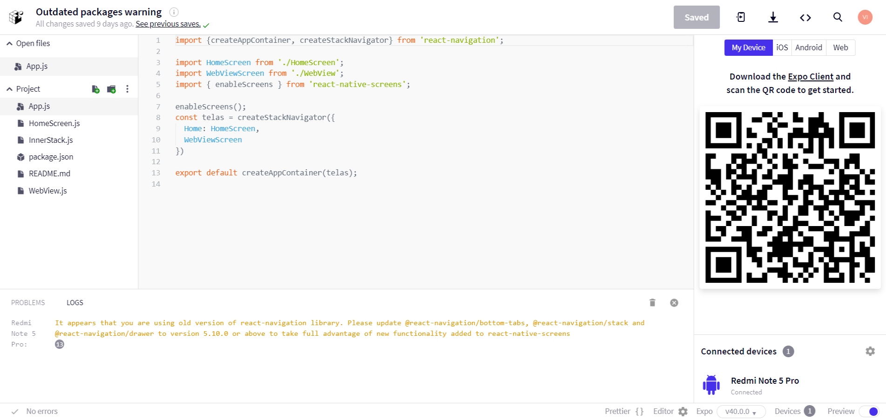Click the No errors status text

42,412
